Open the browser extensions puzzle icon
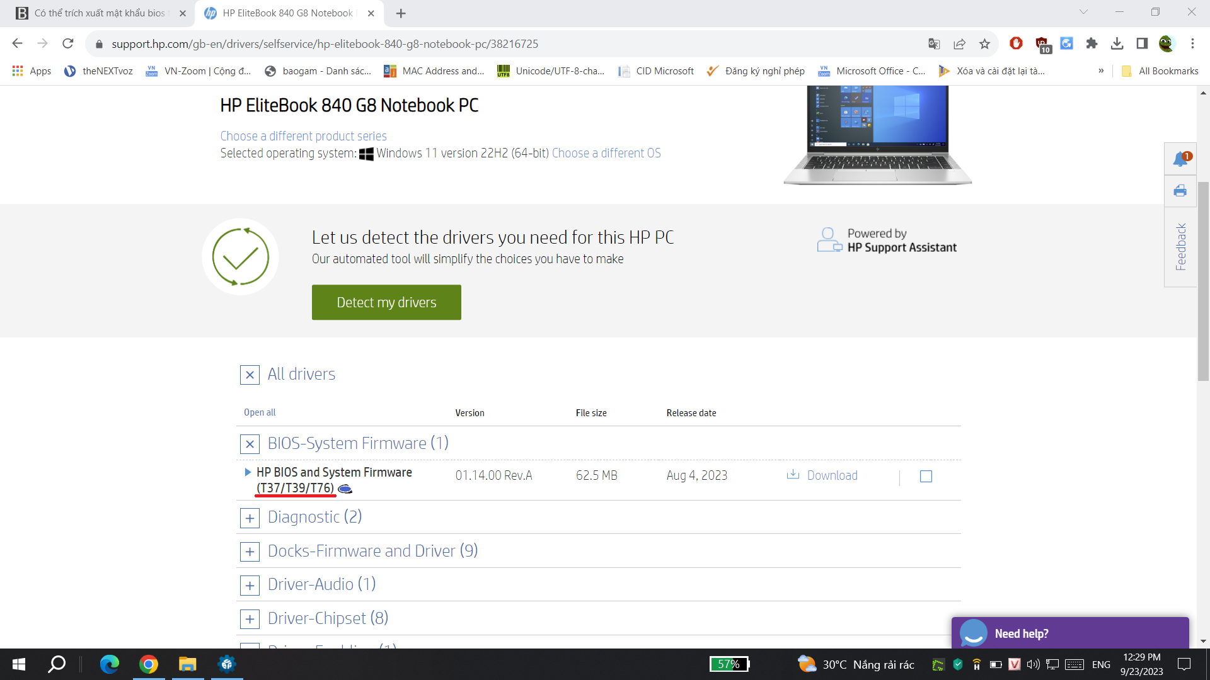Image resolution: width=1210 pixels, height=680 pixels. point(1092,43)
